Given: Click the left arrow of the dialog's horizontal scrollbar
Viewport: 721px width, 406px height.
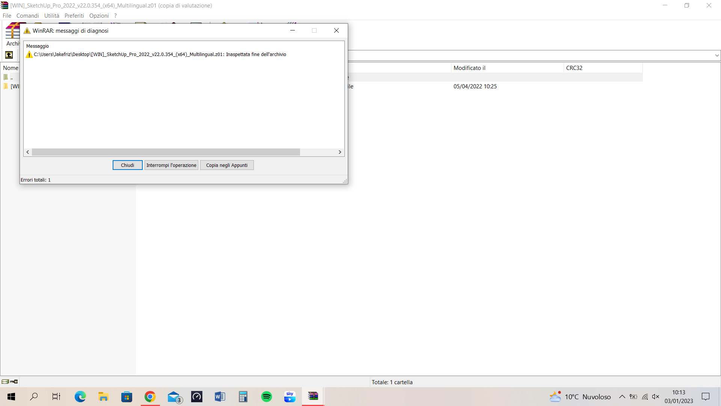Looking at the screenshot, I should (28, 152).
